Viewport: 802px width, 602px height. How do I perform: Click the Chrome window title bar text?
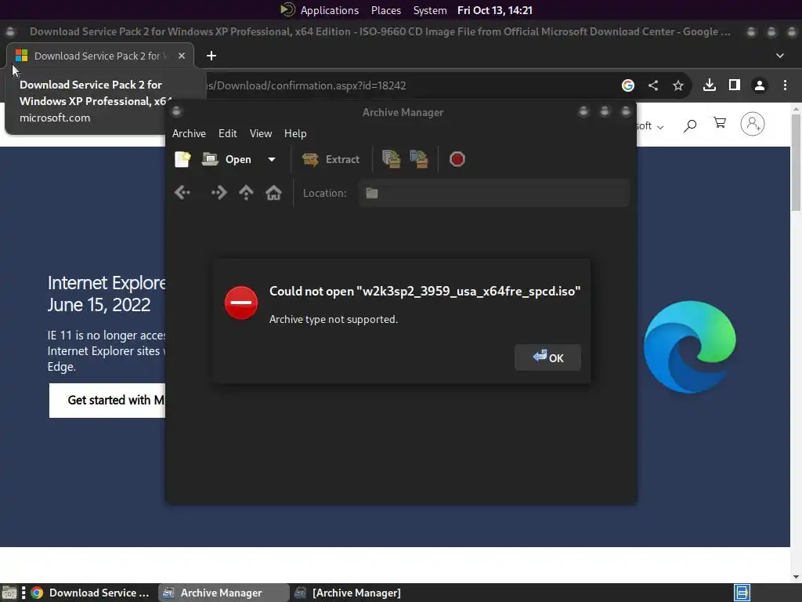click(x=380, y=31)
